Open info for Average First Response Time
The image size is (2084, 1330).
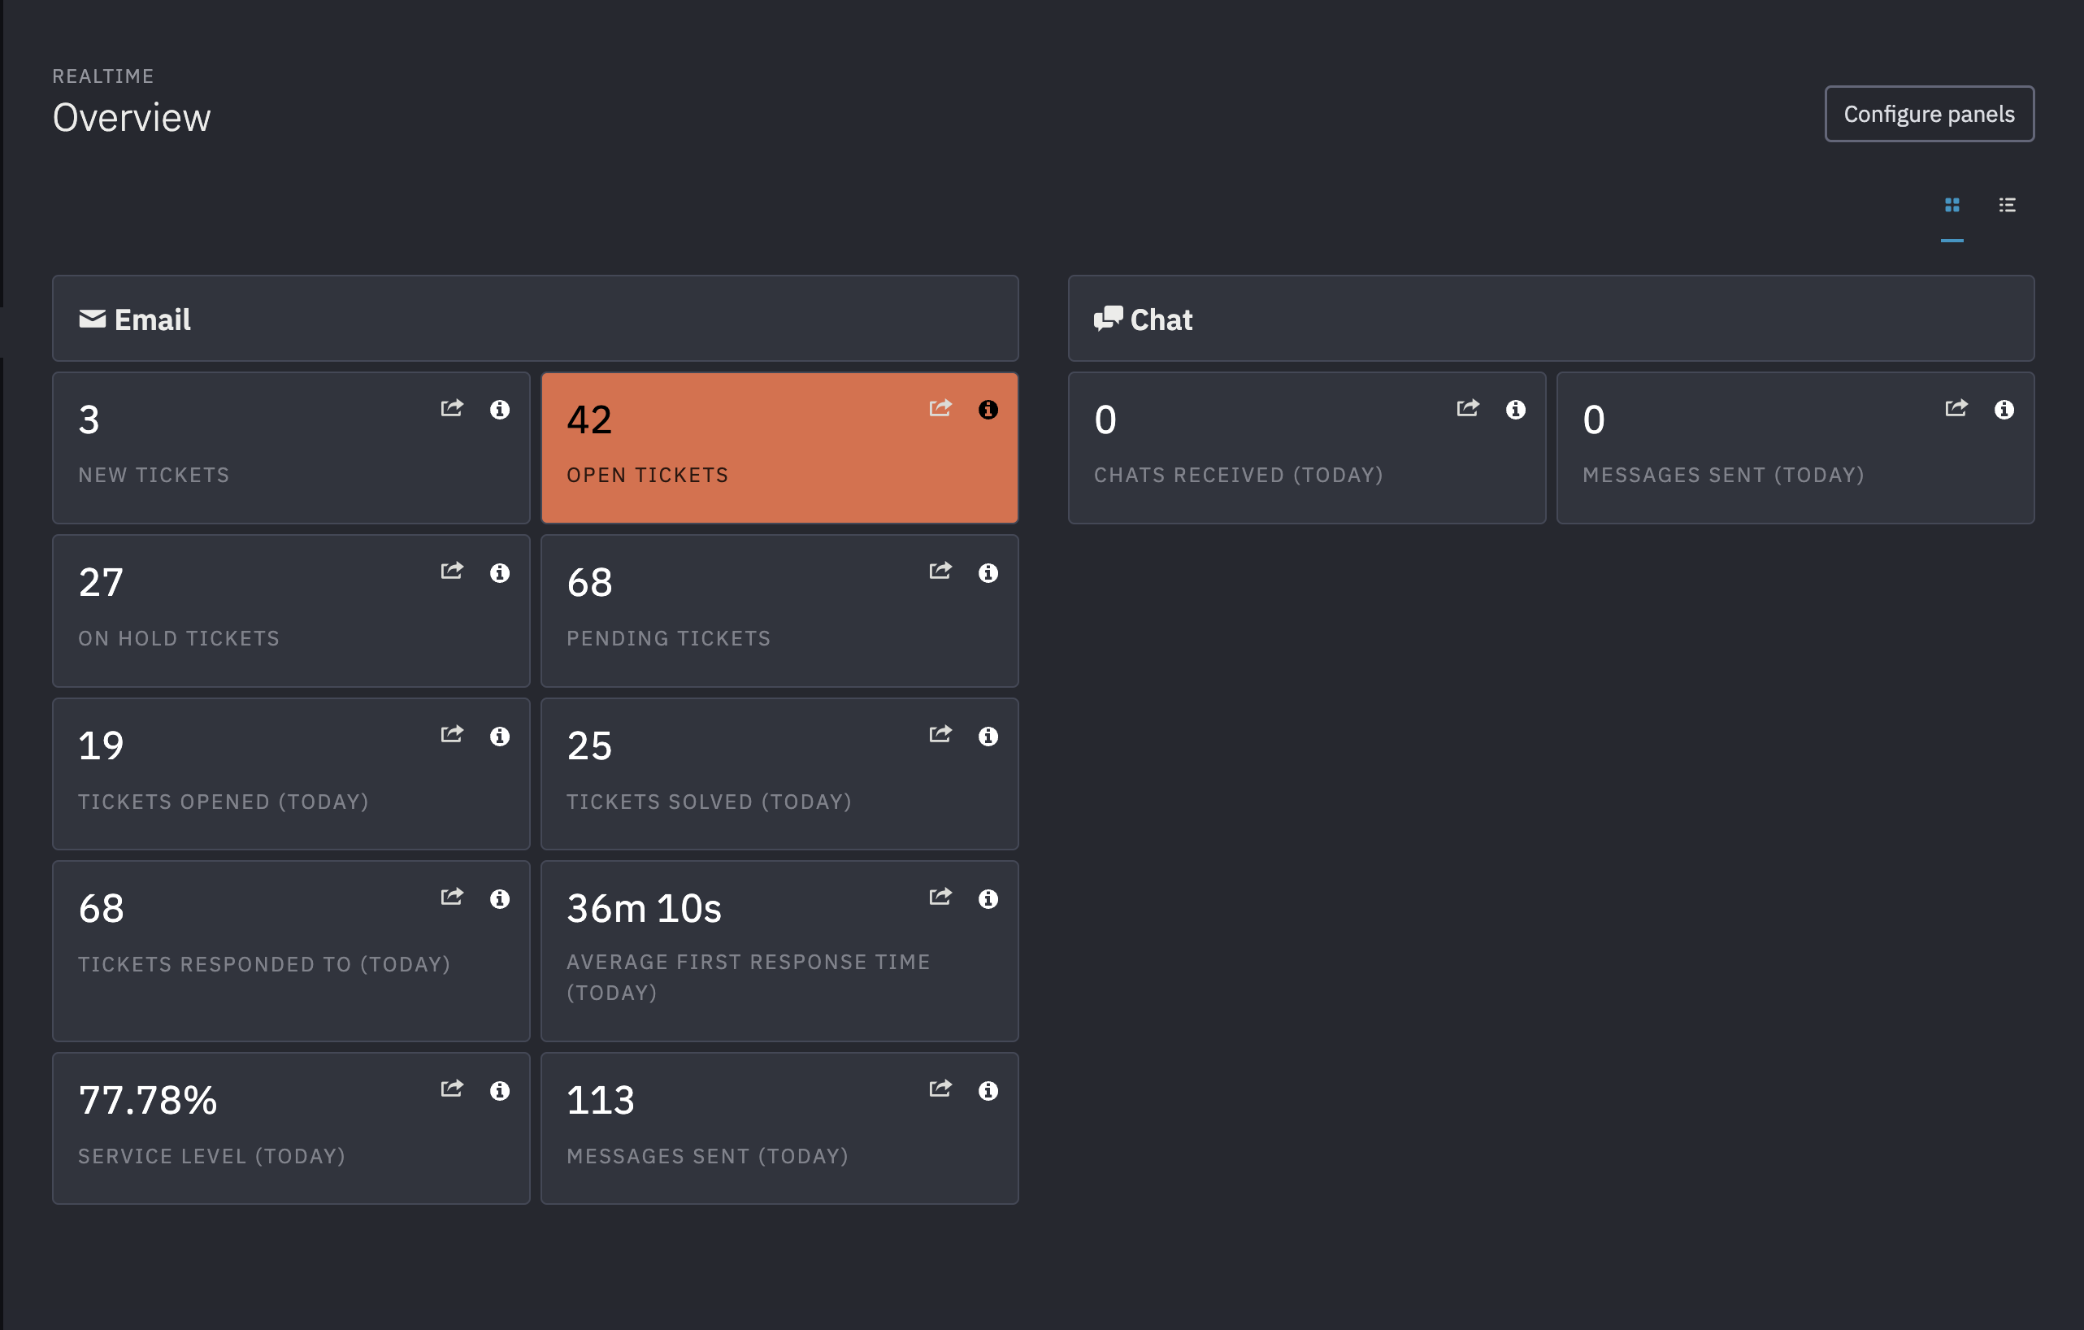point(988,898)
